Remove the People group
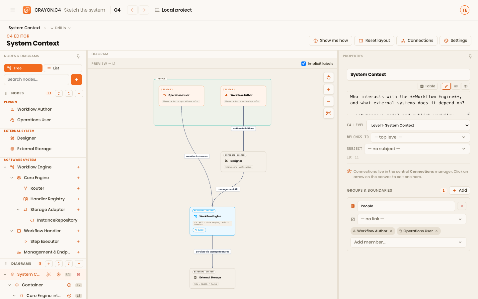Viewport: 478px width, 299px height. point(462,206)
